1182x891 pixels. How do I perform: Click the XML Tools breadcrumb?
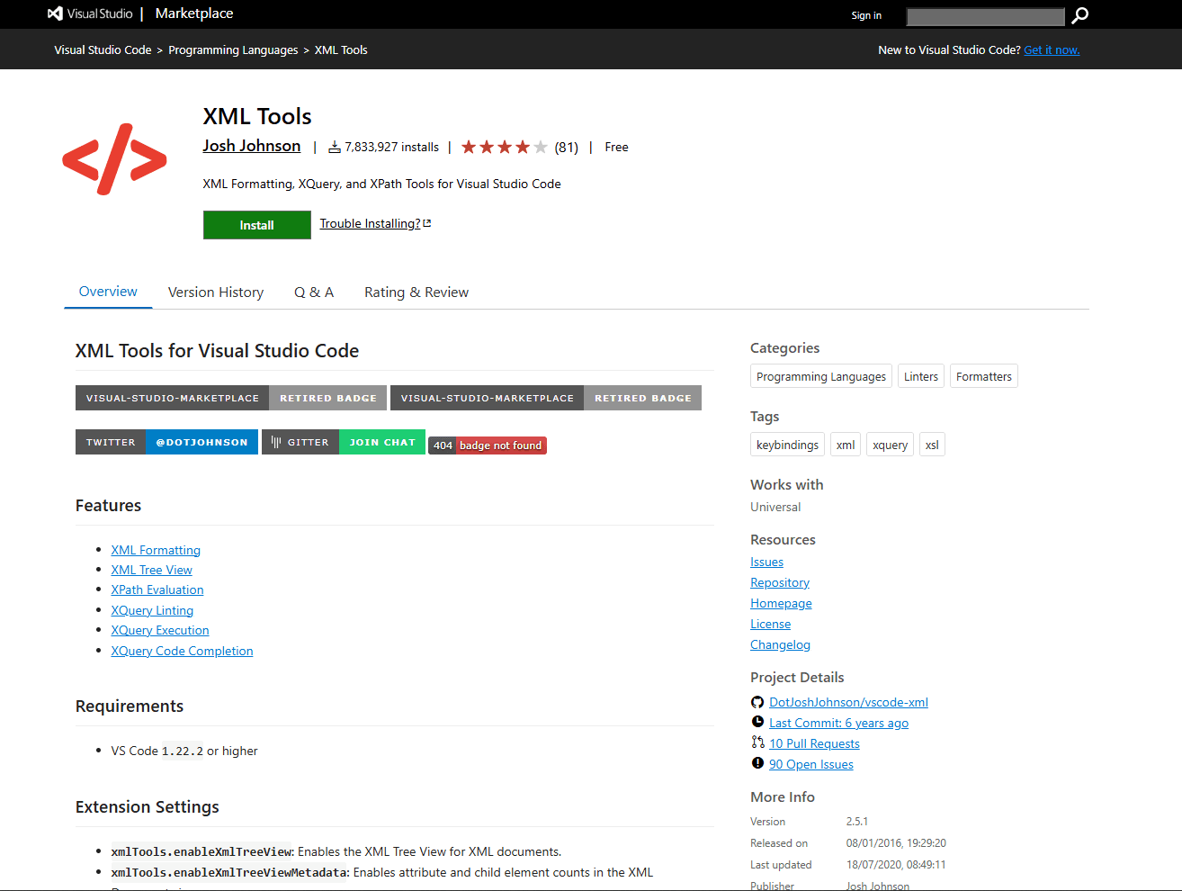(x=341, y=50)
